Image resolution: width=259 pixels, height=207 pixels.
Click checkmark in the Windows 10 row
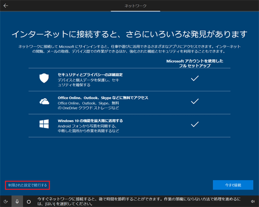[x=195, y=124]
